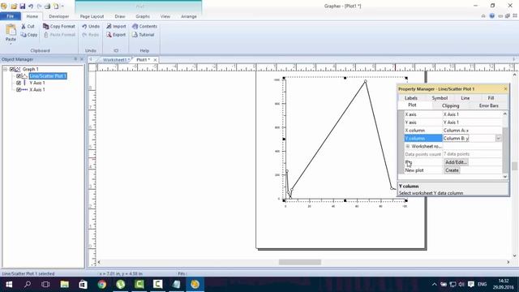Click the horizontal scrollbar thumb

point(299,262)
